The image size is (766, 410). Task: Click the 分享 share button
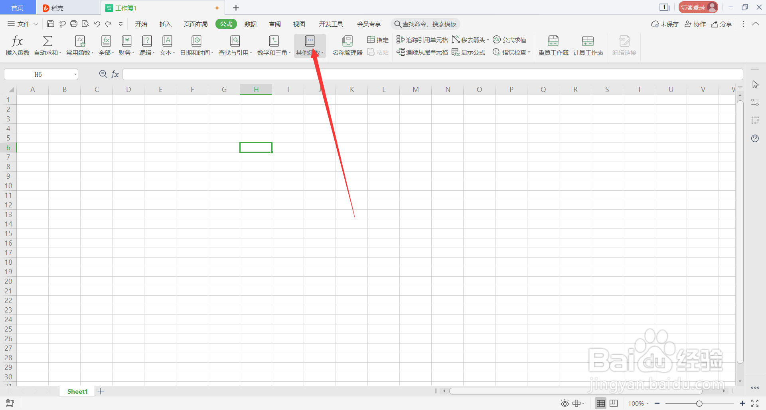[722, 24]
